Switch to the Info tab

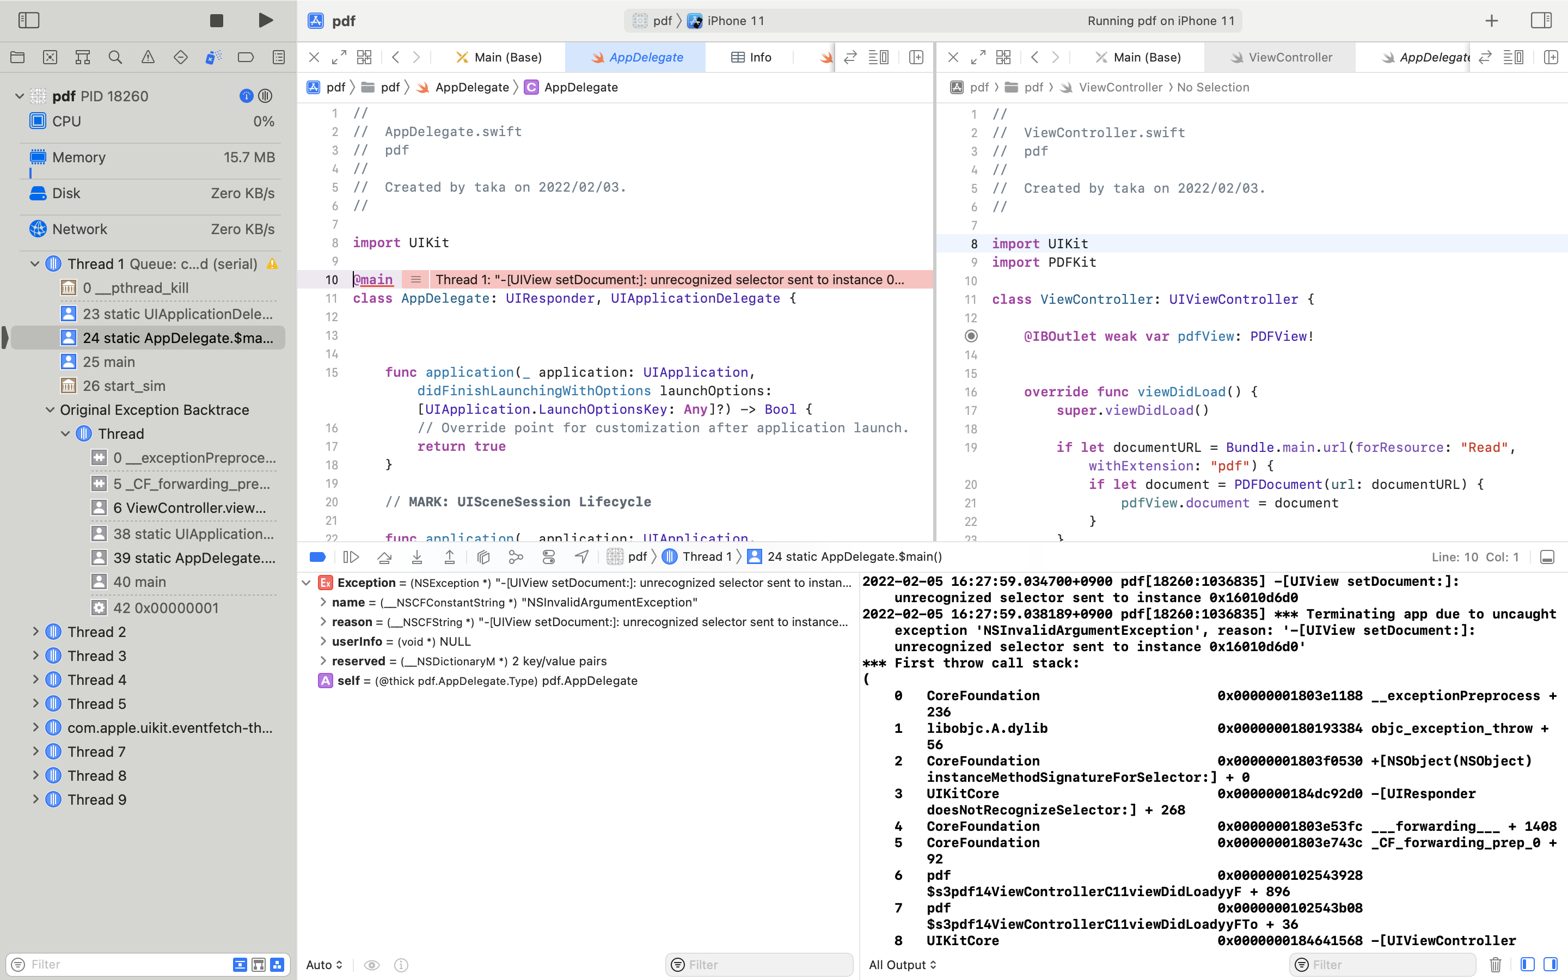(x=751, y=57)
